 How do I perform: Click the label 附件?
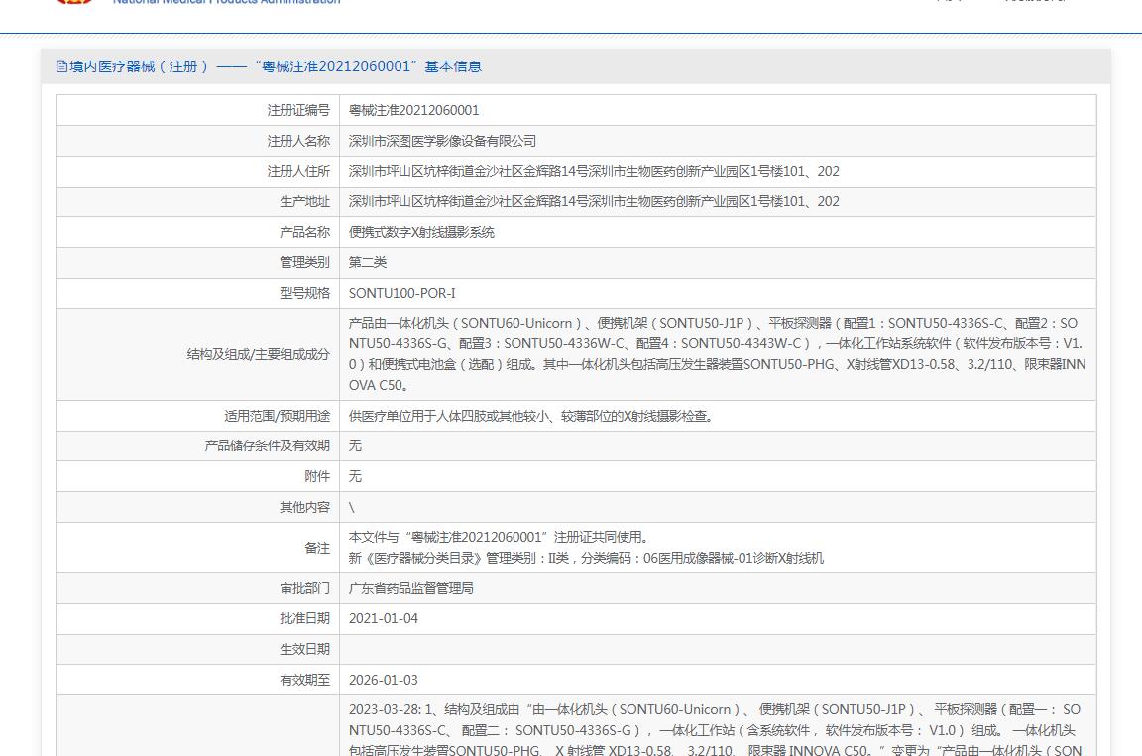click(317, 476)
